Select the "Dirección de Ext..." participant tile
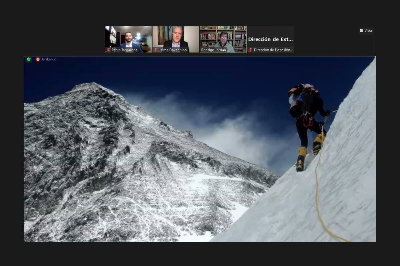Viewport: 400px width, 266px height. tap(271, 39)
